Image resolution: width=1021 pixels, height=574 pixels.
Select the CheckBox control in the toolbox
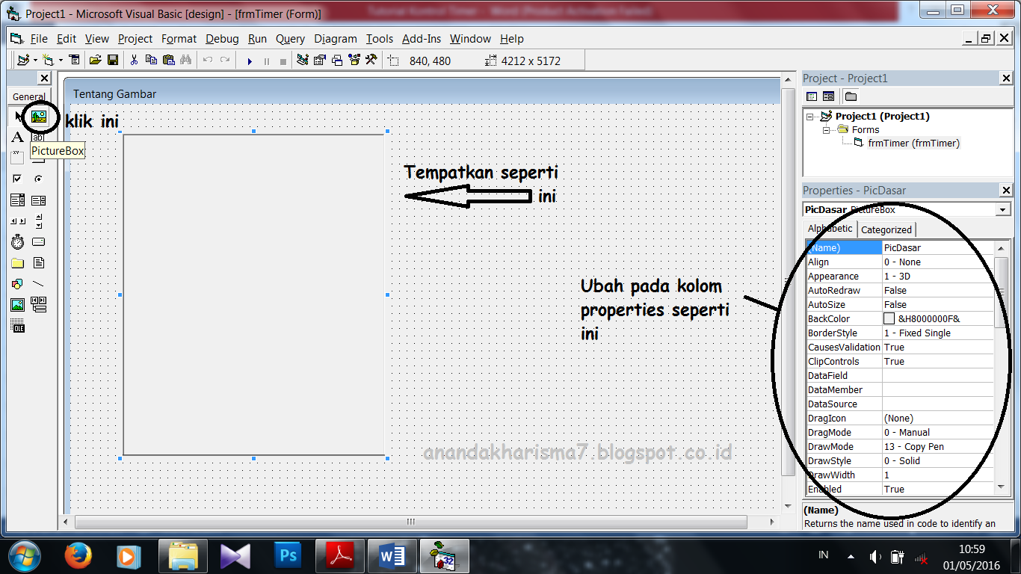(x=16, y=178)
